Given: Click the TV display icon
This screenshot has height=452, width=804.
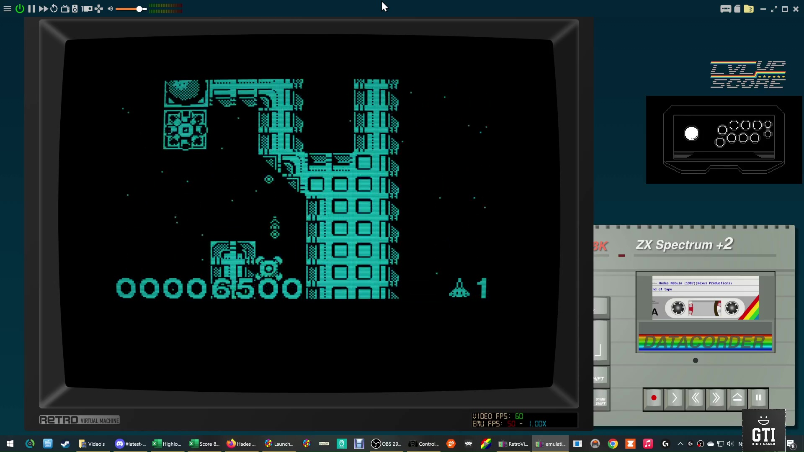Looking at the screenshot, I should [x=65, y=9].
